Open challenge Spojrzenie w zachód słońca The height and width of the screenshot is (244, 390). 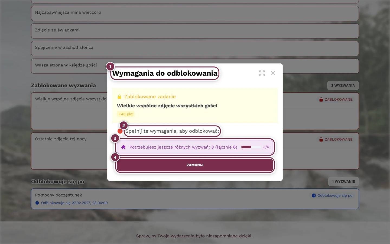pyautogui.click(x=195, y=49)
